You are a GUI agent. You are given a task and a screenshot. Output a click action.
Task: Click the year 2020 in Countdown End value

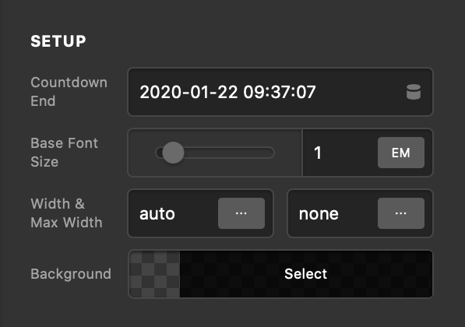click(x=160, y=92)
